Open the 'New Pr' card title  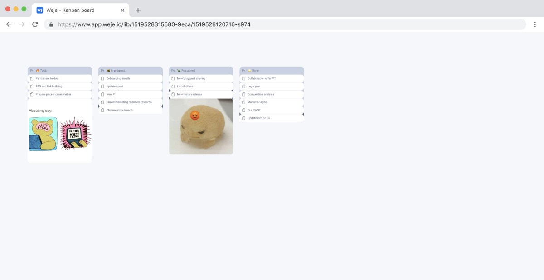tap(111, 94)
